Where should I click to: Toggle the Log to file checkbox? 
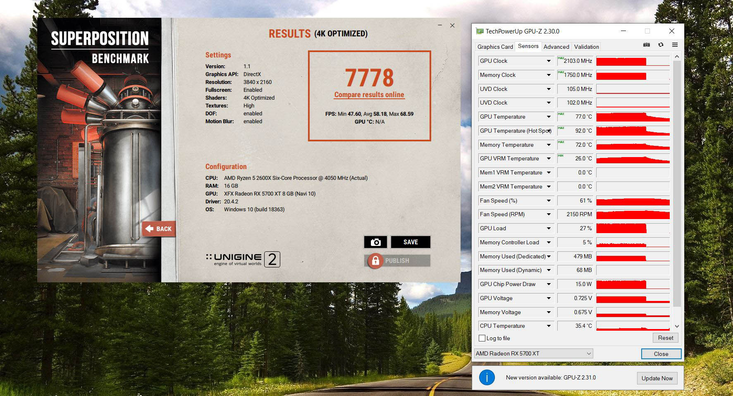click(x=482, y=338)
